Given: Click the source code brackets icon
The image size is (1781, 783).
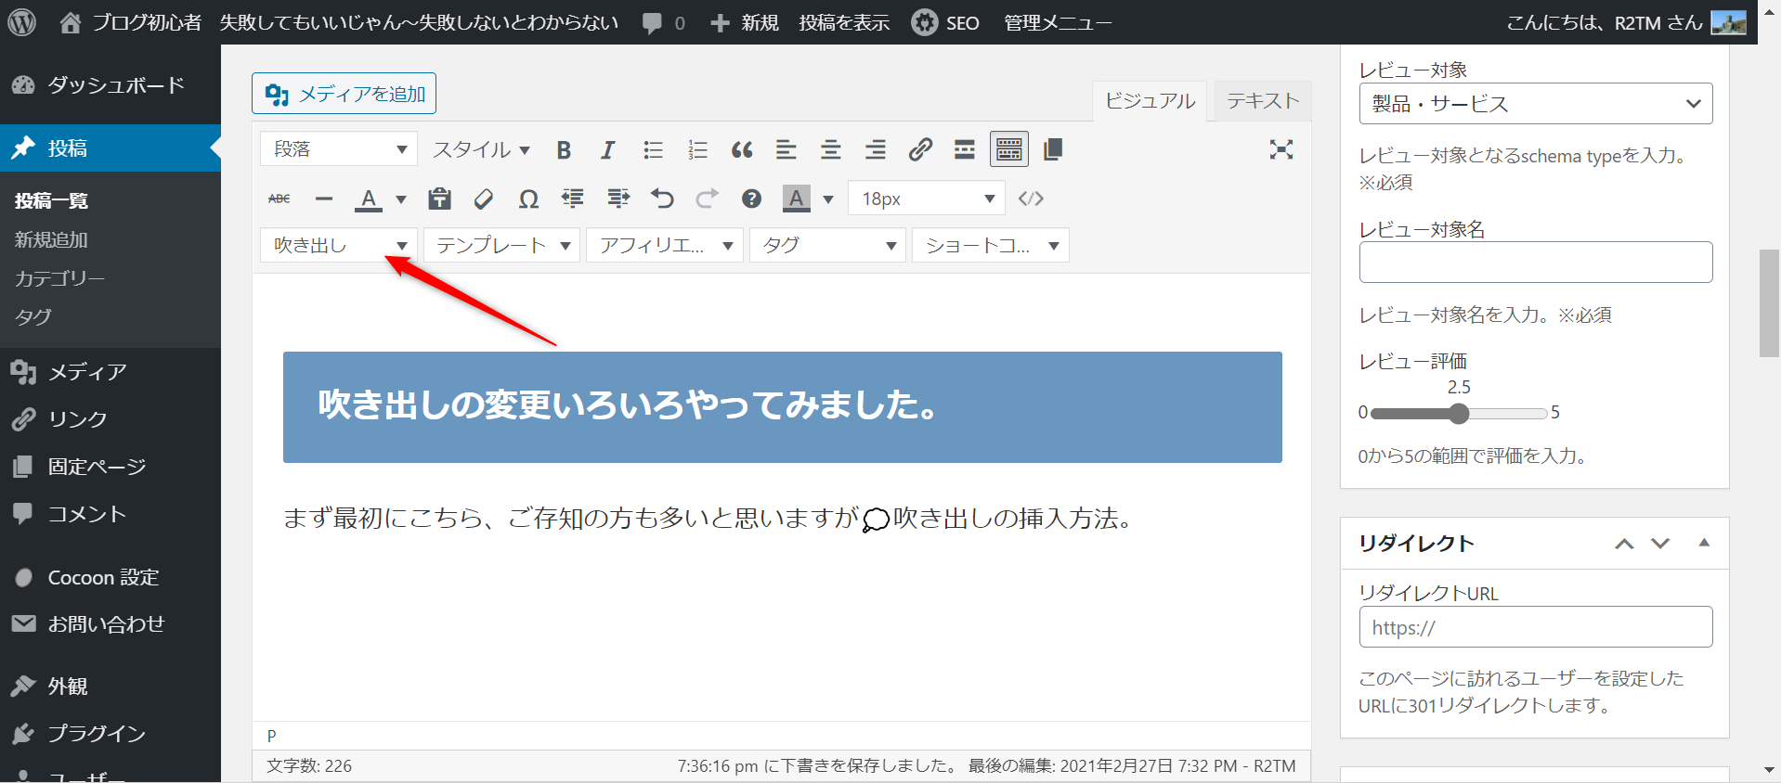Looking at the screenshot, I should (1031, 199).
